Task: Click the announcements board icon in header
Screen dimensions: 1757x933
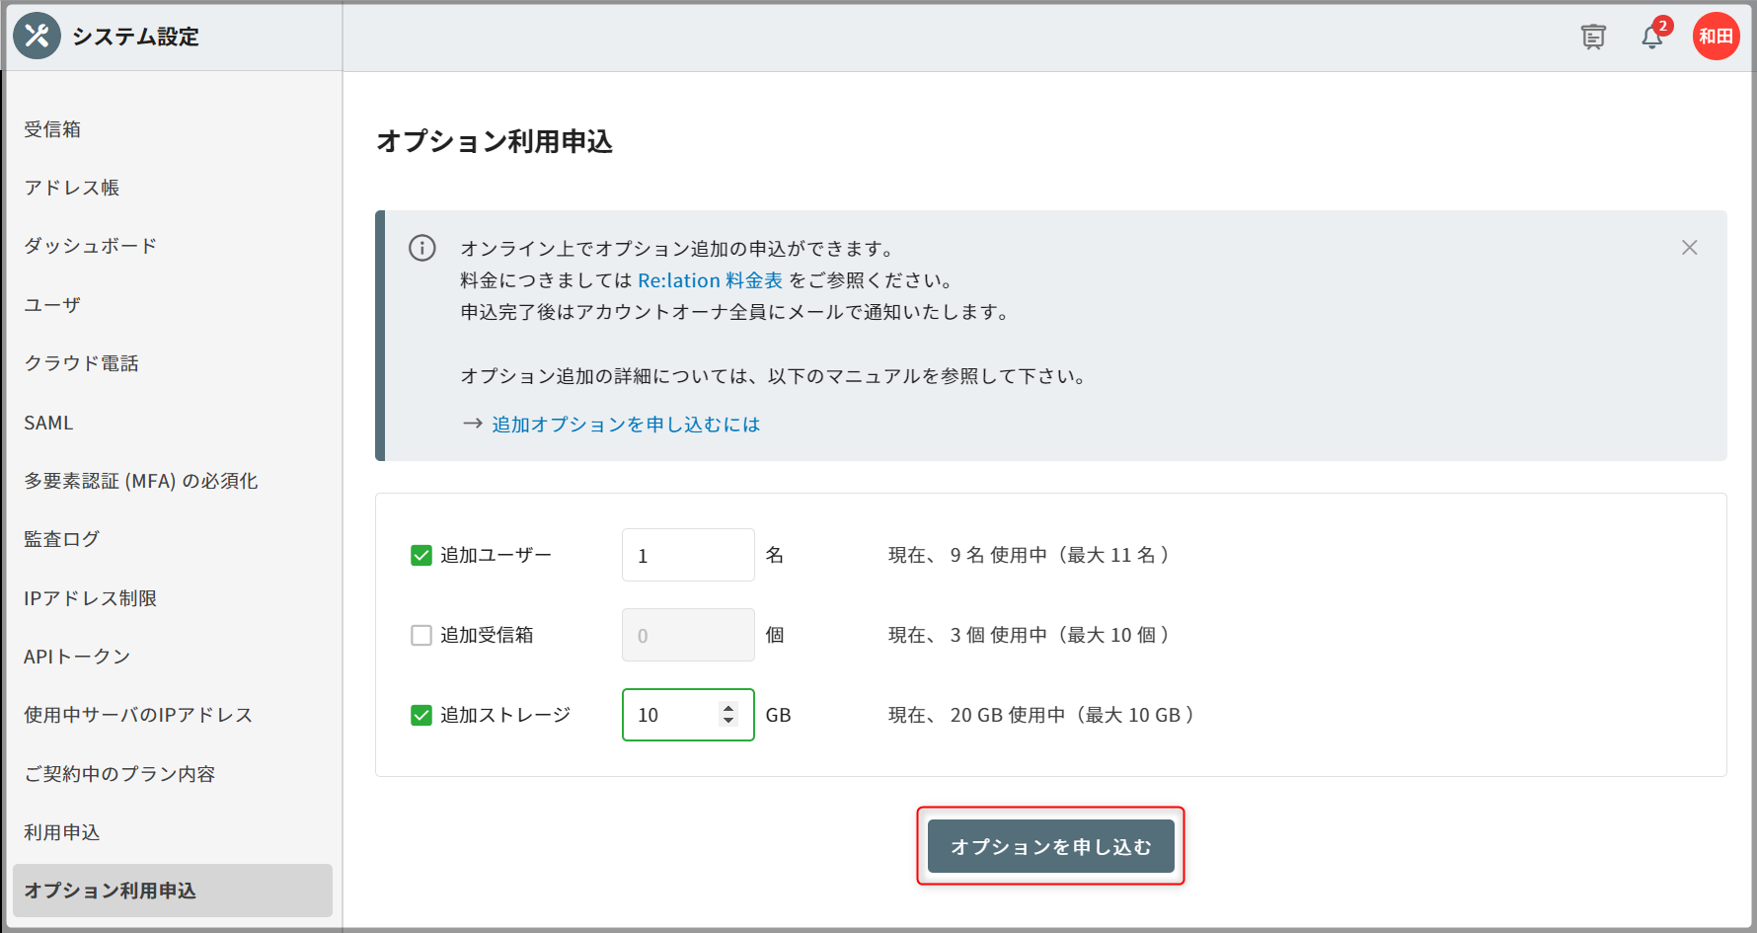Action: click(x=1593, y=38)
